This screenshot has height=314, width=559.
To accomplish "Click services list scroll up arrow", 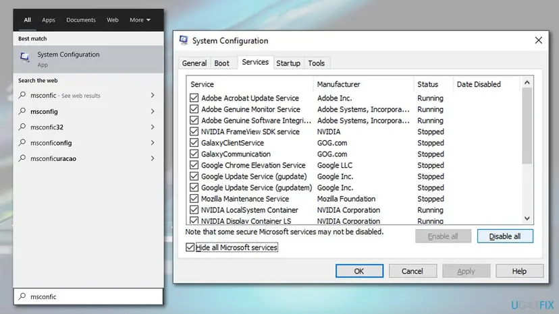I will pyautogui.click(x=527, y=83).
